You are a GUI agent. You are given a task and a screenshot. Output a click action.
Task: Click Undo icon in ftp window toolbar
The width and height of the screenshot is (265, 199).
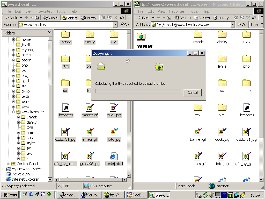pyautogui.click(x=254, y=18)
